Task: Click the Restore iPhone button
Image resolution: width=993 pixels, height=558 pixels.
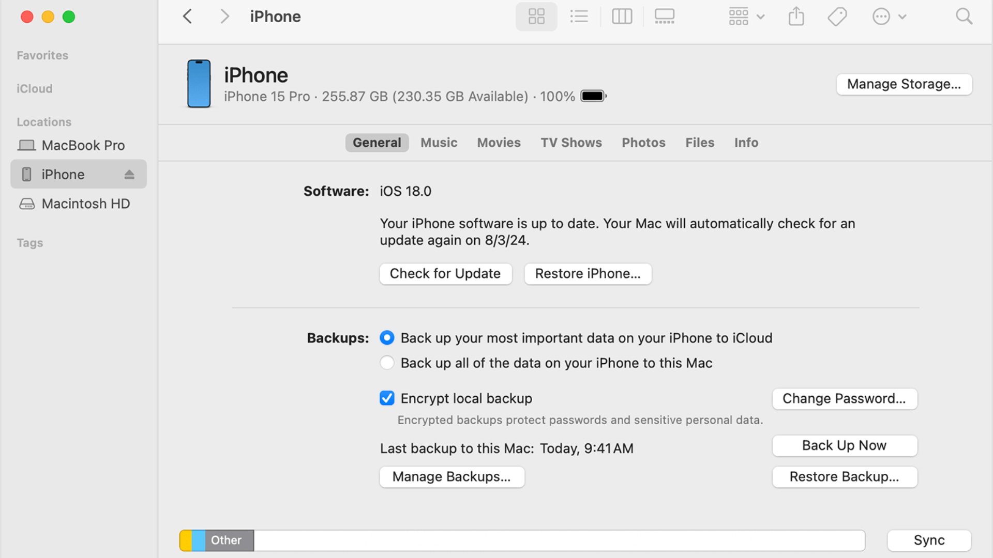Action: point(587,274)
